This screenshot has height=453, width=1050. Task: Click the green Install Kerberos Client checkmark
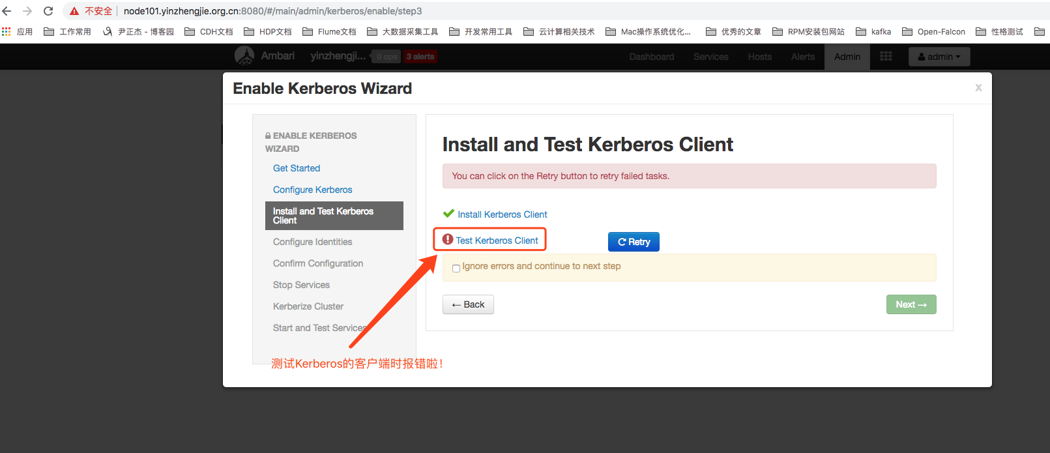point(448,213)
